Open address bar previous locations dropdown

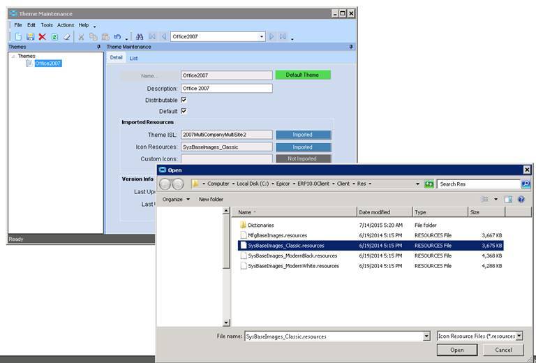[417, 184]
